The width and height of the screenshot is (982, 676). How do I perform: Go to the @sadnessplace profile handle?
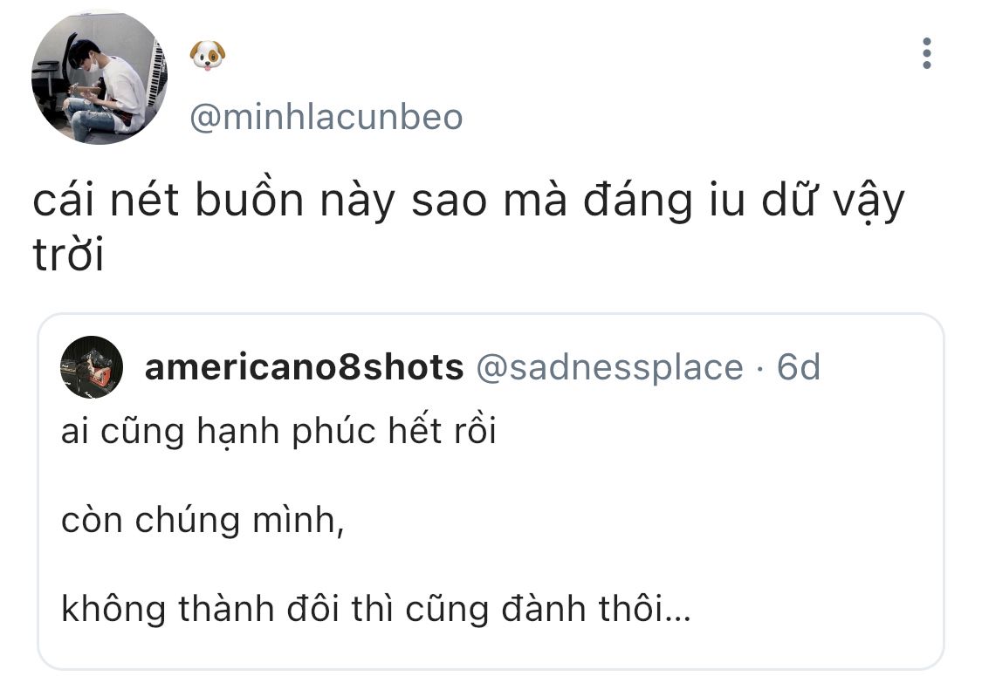point(608,368)
